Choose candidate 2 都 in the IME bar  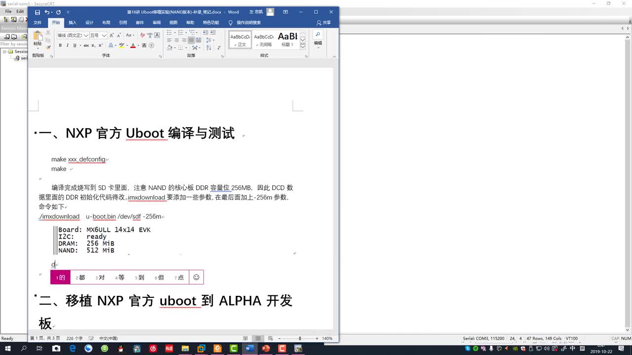point(80,278)
